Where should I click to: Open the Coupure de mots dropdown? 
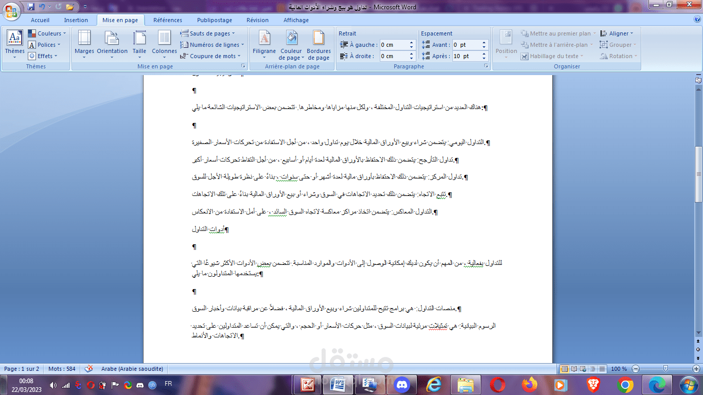click(210, 56)
